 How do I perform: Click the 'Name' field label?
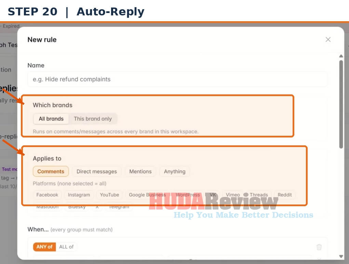36,65
